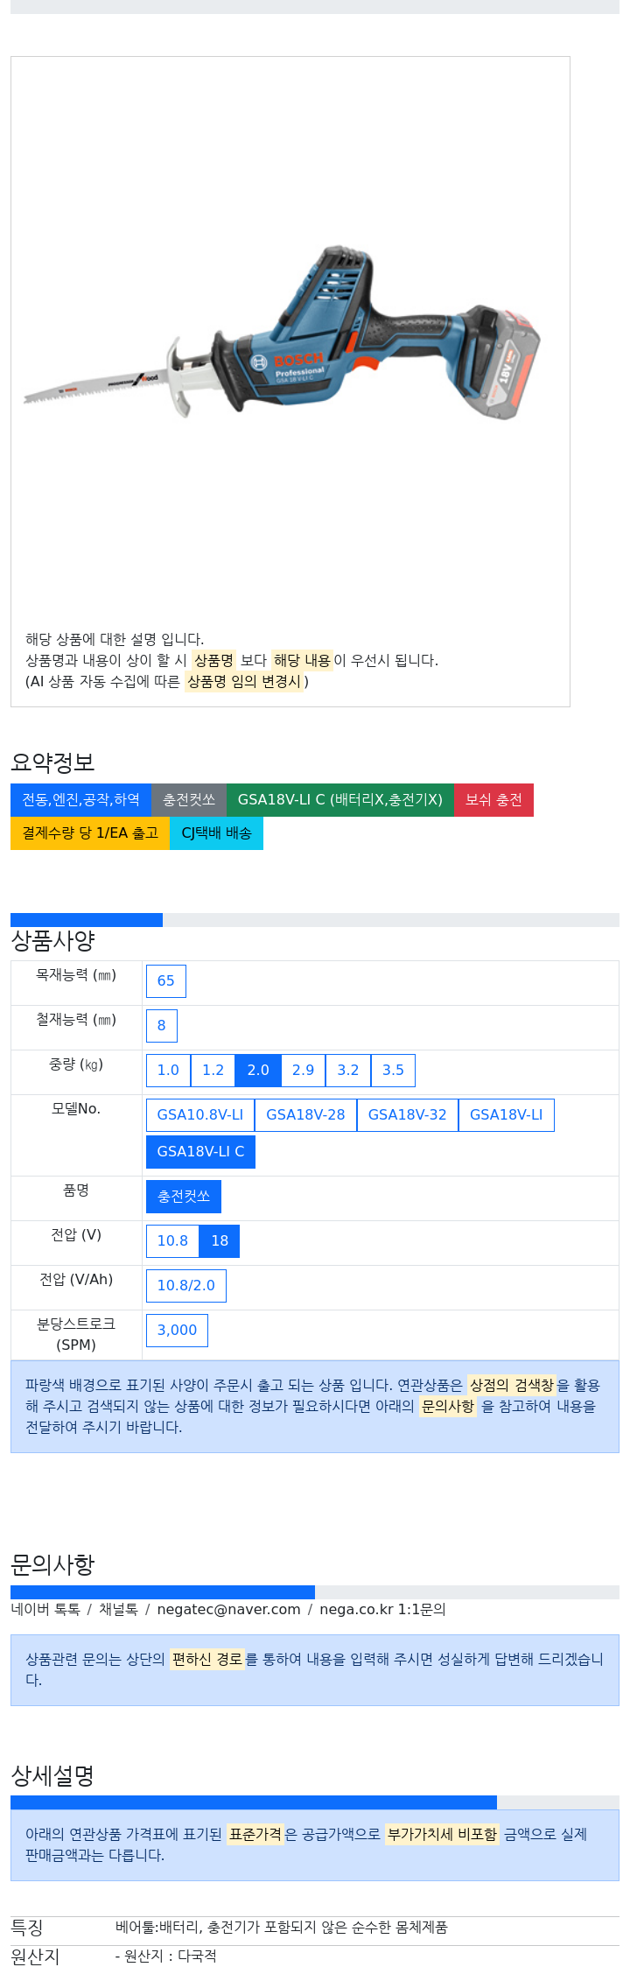Choose the highlighted GSA18V-LI C model
This screenshot has height=1974, width=630.
point(201,1152)
